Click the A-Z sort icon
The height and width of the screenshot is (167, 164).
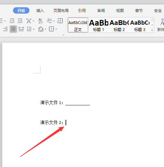click(41, 21)
